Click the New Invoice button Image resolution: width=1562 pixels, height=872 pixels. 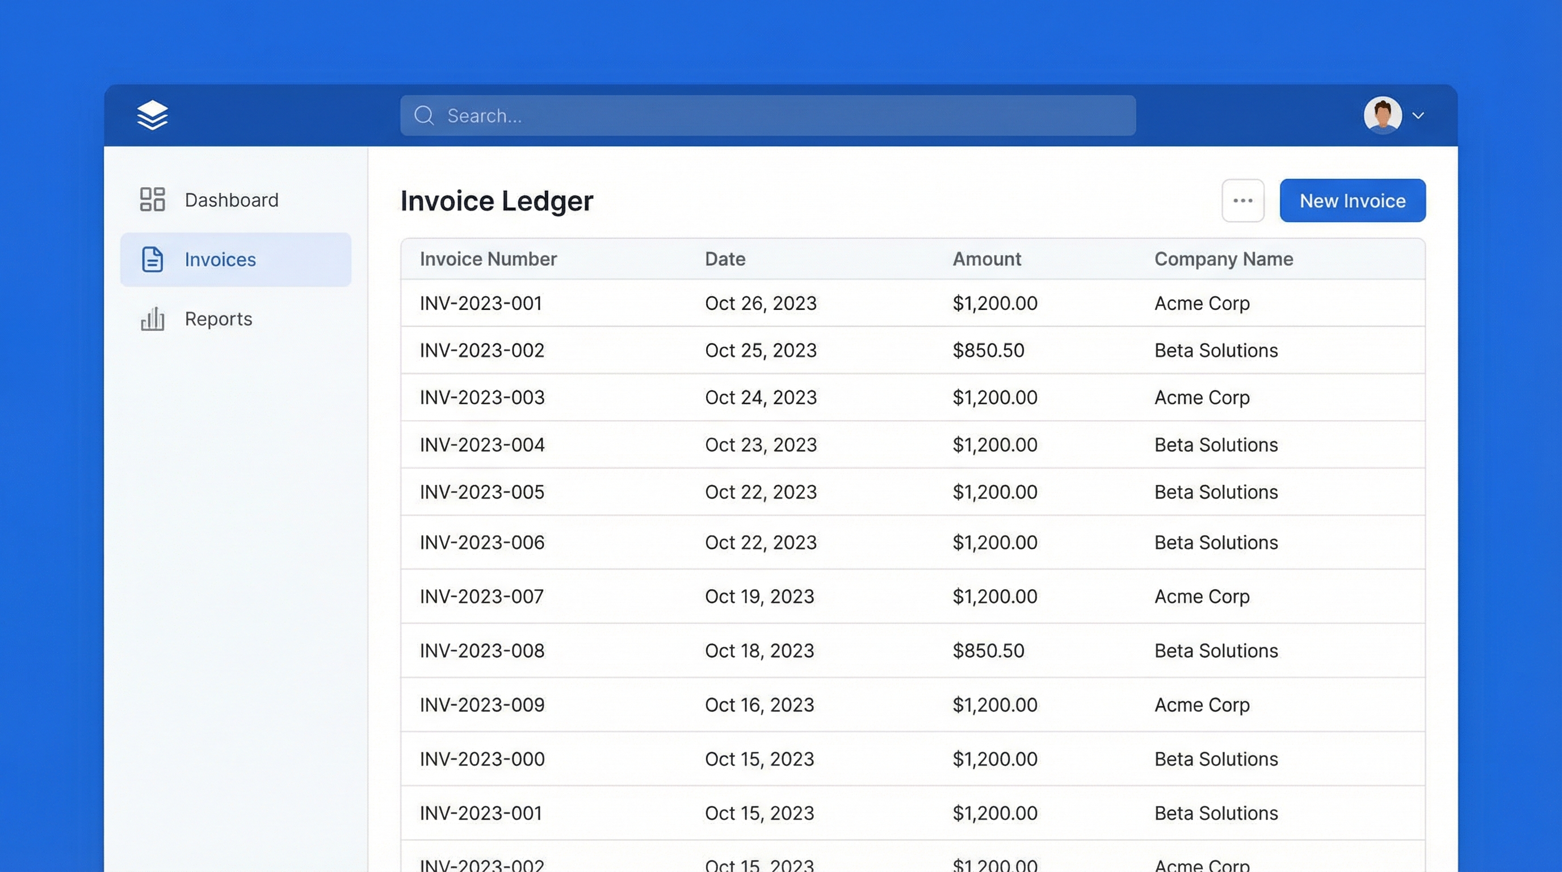[x=1352, y=201]
